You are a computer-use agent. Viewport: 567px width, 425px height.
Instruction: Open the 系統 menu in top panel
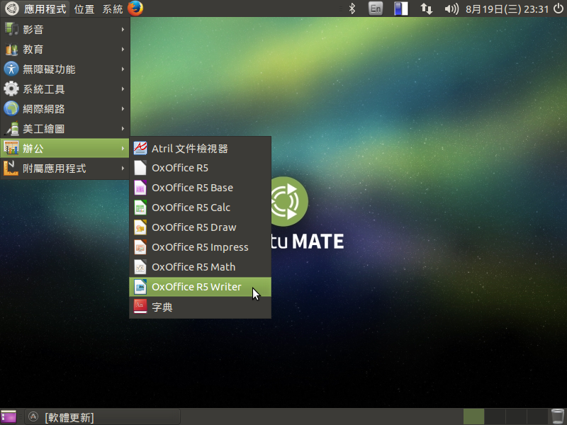click(113, 8)
